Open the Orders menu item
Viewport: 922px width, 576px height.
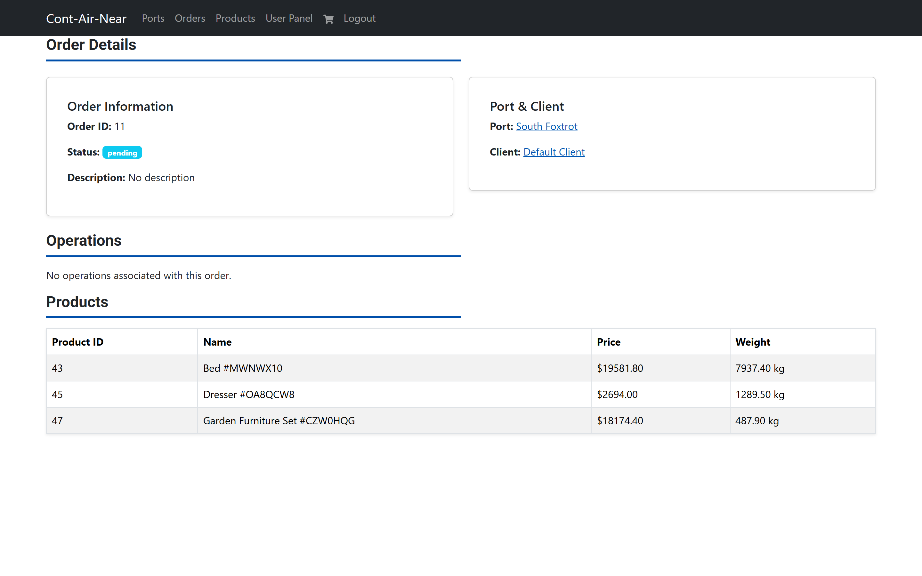(x=190, y=18)
